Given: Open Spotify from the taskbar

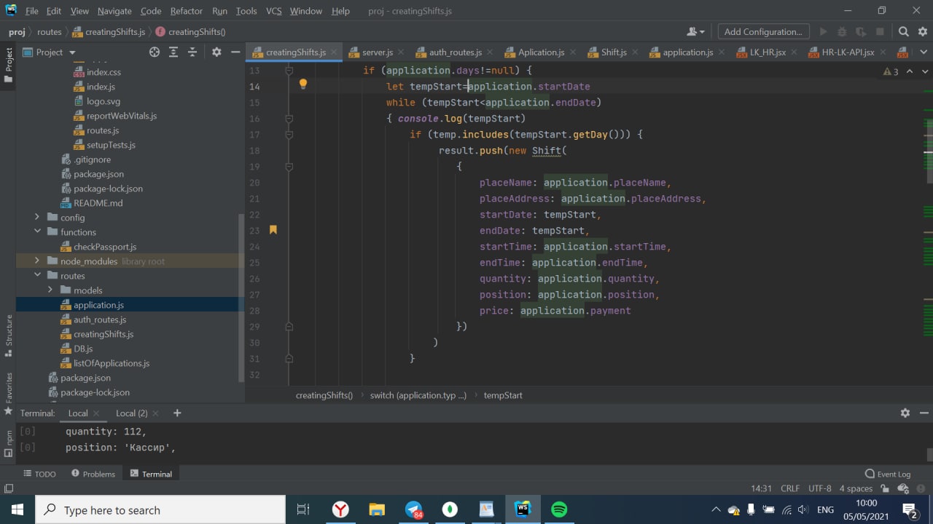Looking at the screenshot, I should (559, 509).
